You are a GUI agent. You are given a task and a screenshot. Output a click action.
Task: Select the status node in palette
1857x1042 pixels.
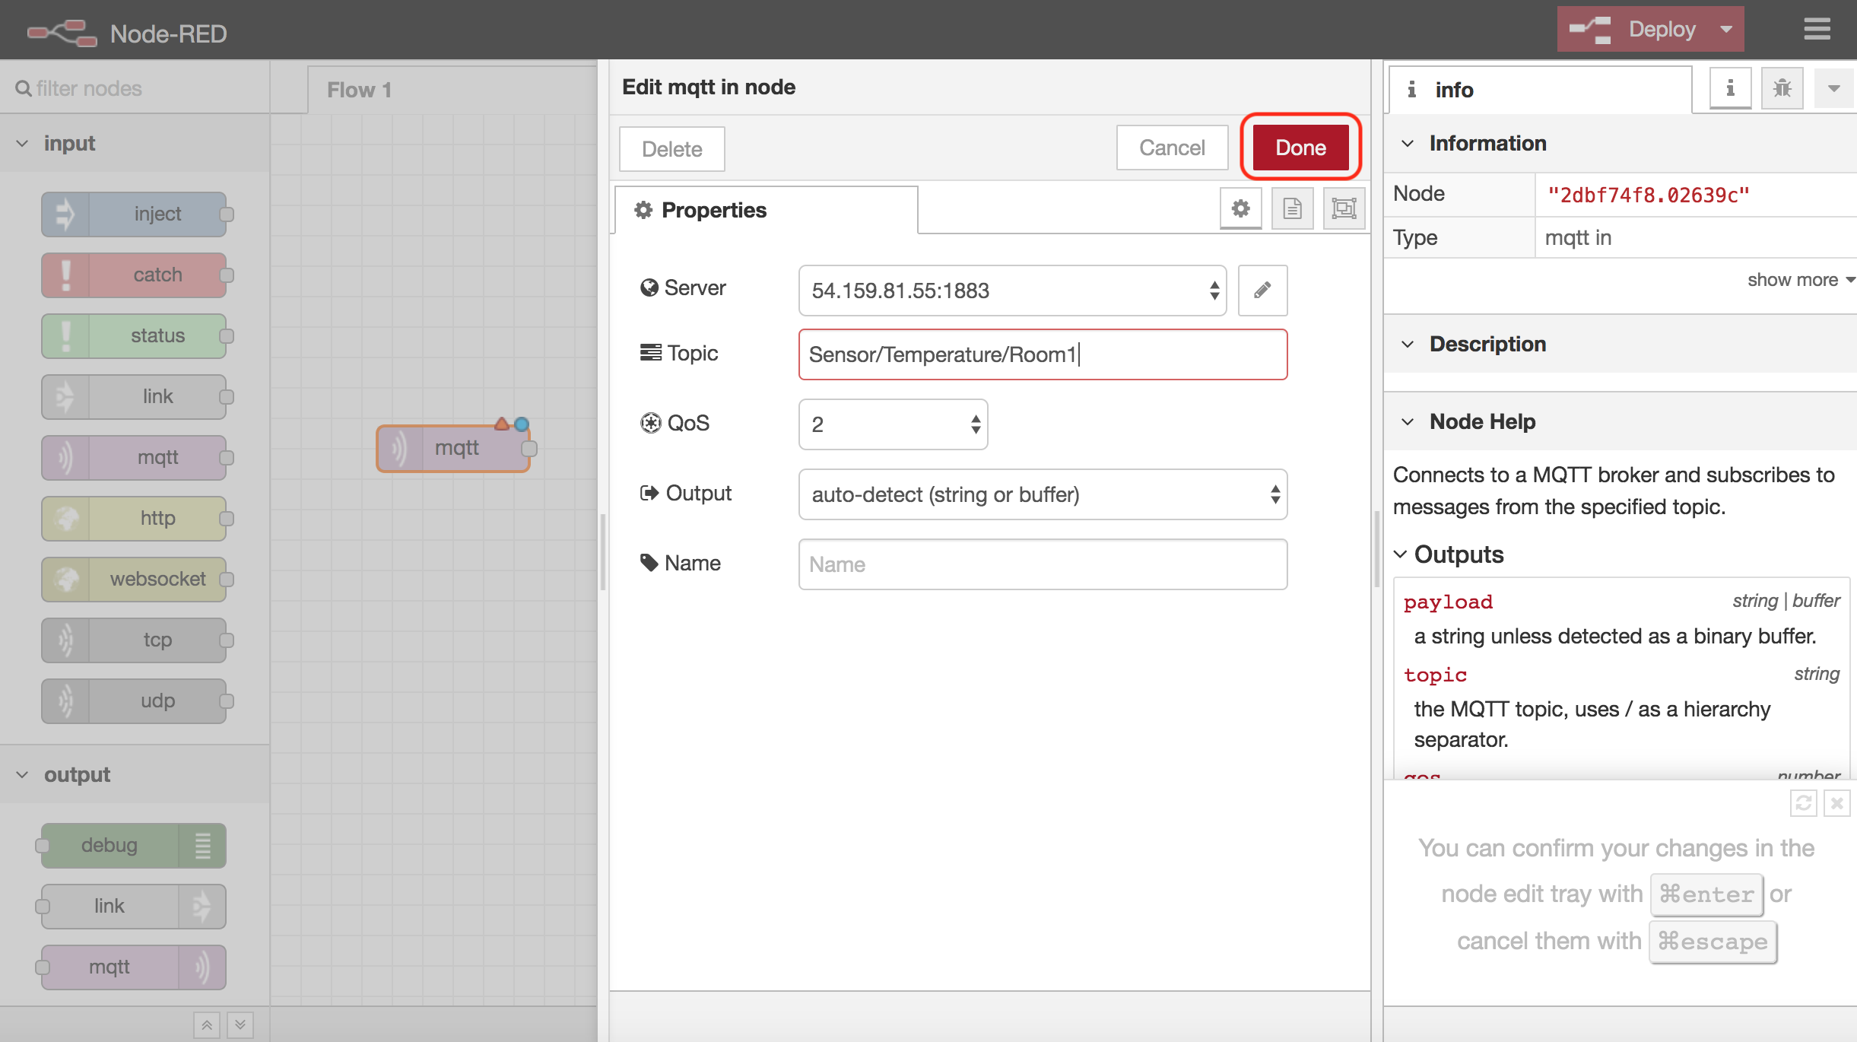pyautogui.click(x=134, y=335)
